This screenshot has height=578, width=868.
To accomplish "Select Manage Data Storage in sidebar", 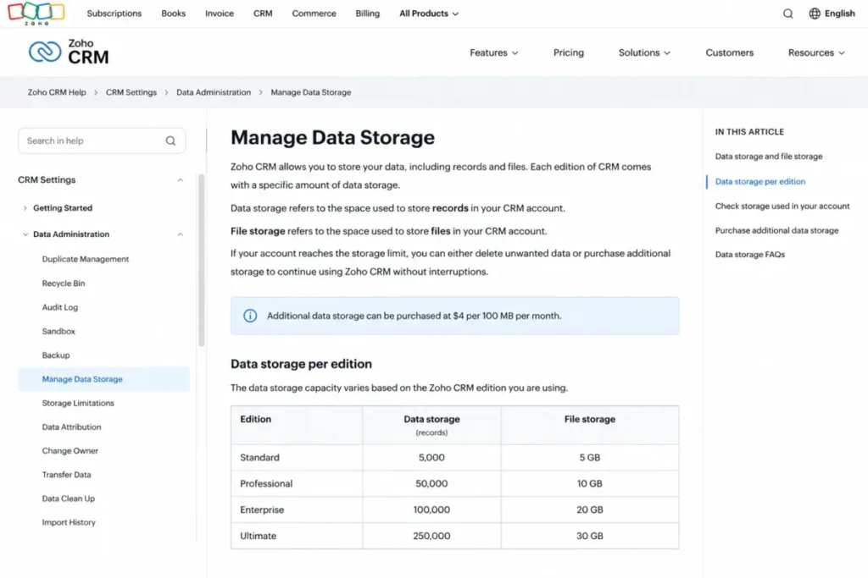I will tap(104, 379).
